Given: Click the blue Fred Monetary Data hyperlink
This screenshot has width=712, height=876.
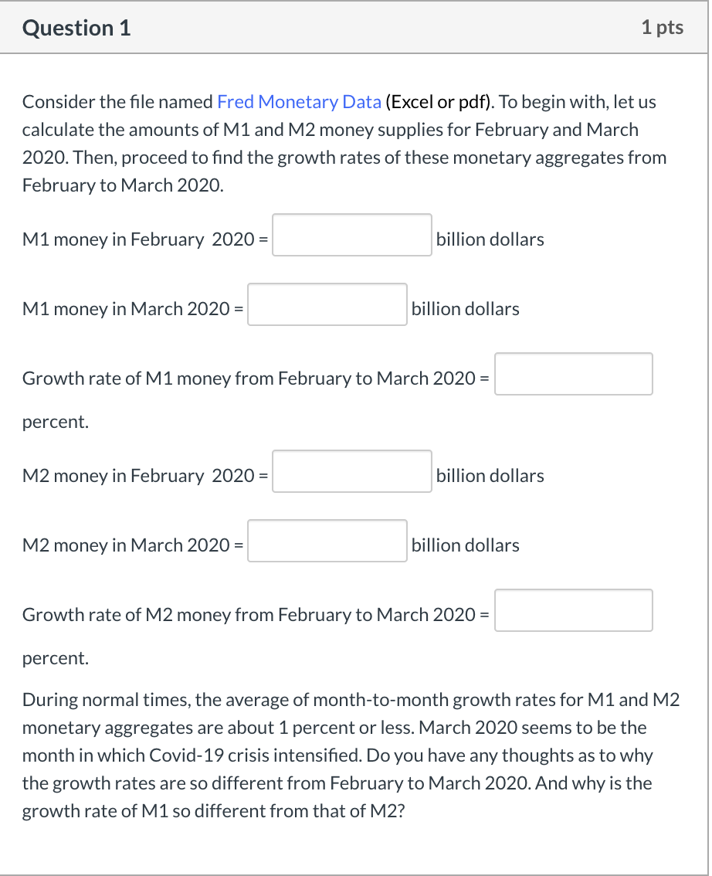Looking at the screenshot, I should pyautogui.click(x=299, y=101).
